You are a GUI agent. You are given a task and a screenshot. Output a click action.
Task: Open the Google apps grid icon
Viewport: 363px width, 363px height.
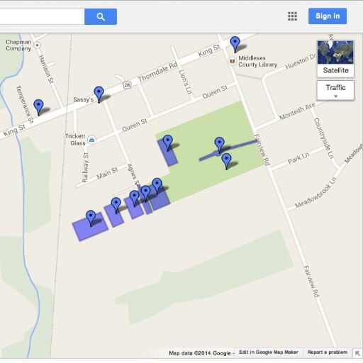pyautogui.click(x=292, y=16)
